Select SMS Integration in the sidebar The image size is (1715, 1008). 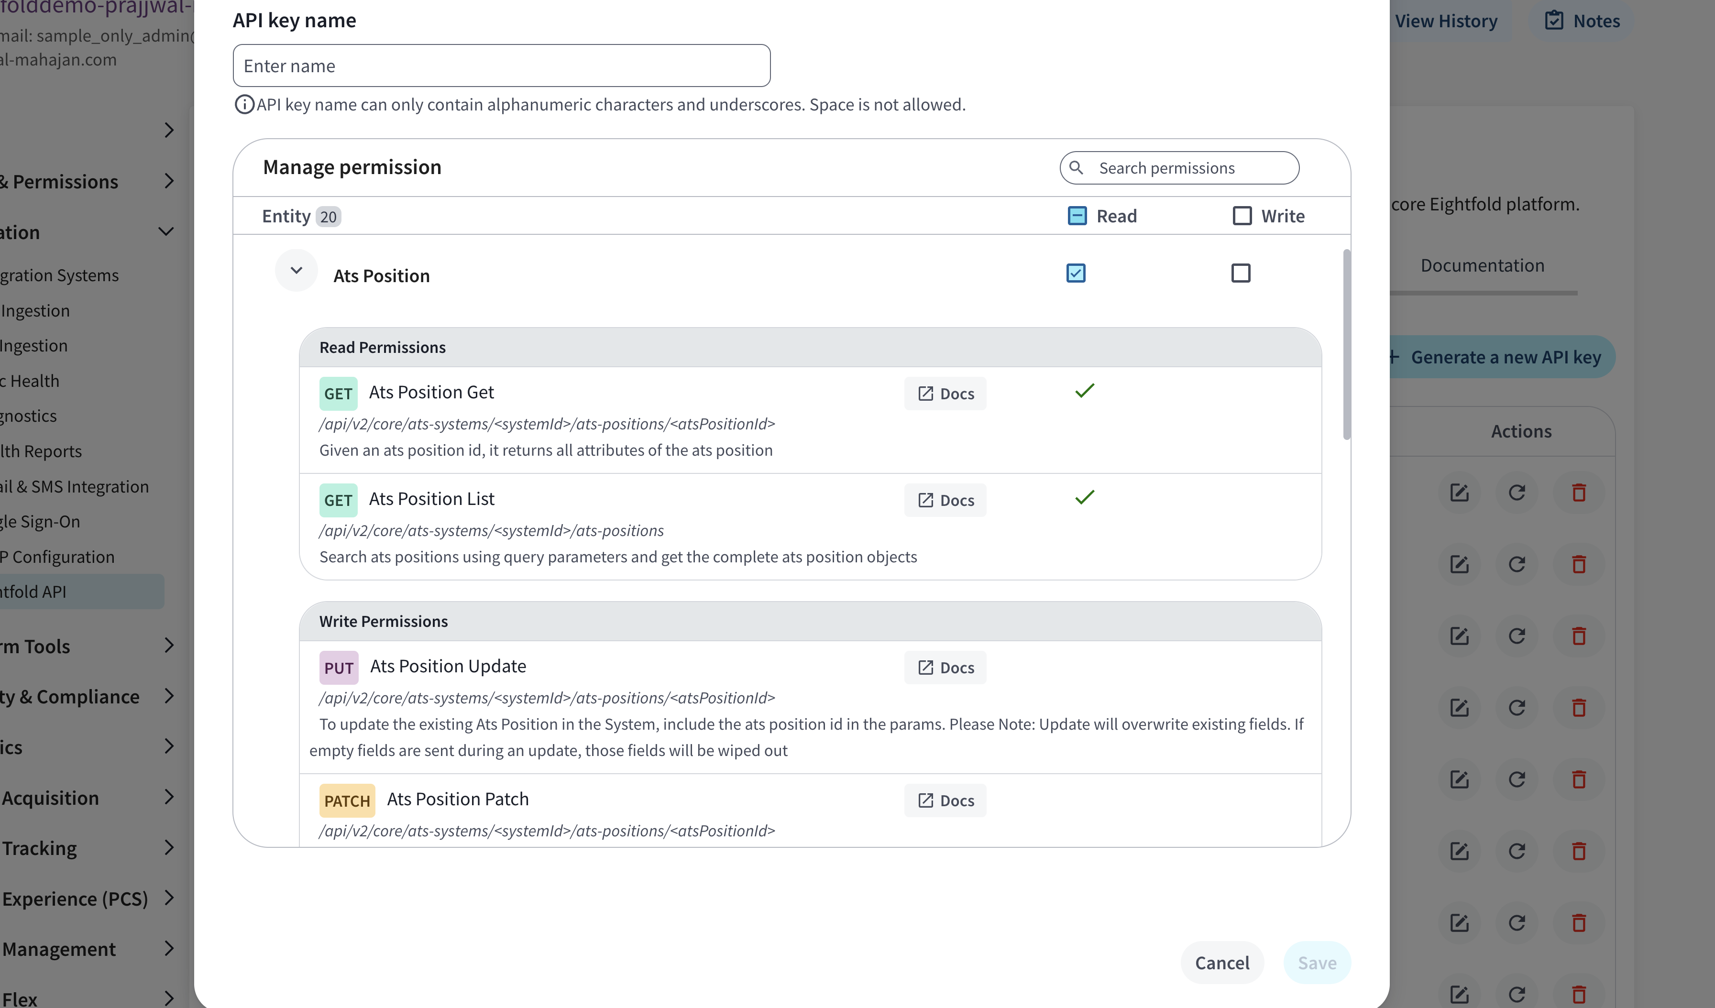pyautogui.click(x=74, y=487)
